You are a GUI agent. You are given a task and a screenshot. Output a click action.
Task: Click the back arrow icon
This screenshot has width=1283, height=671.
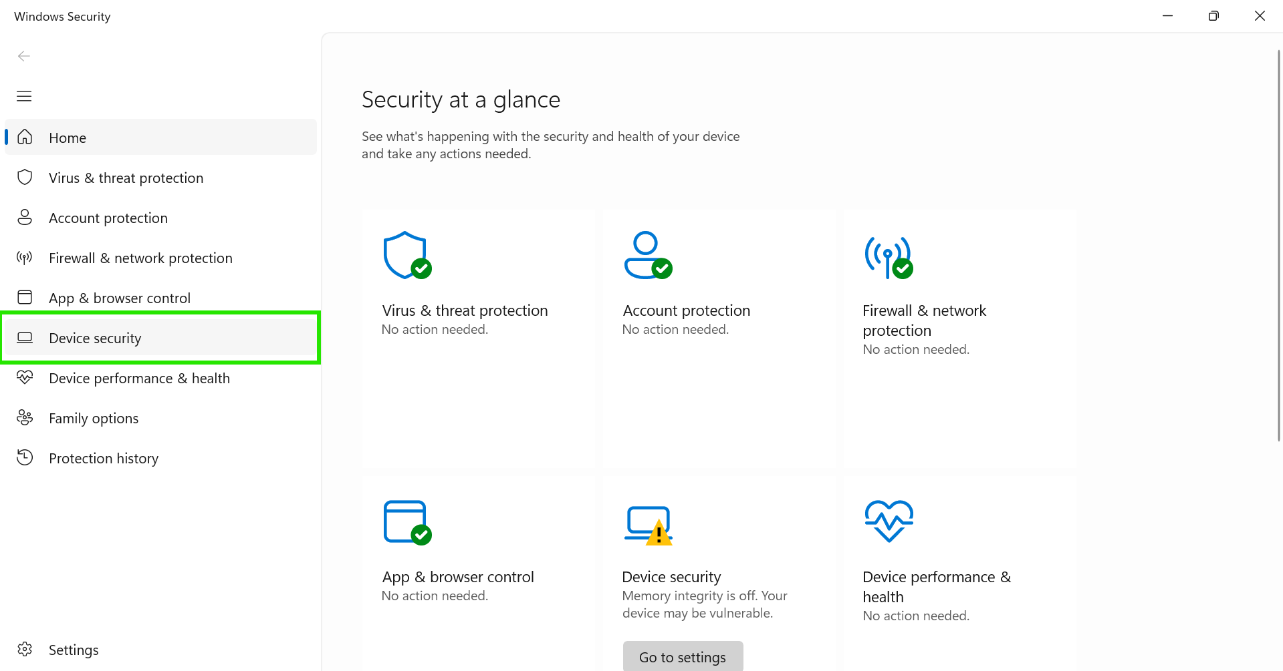[24, 56]
